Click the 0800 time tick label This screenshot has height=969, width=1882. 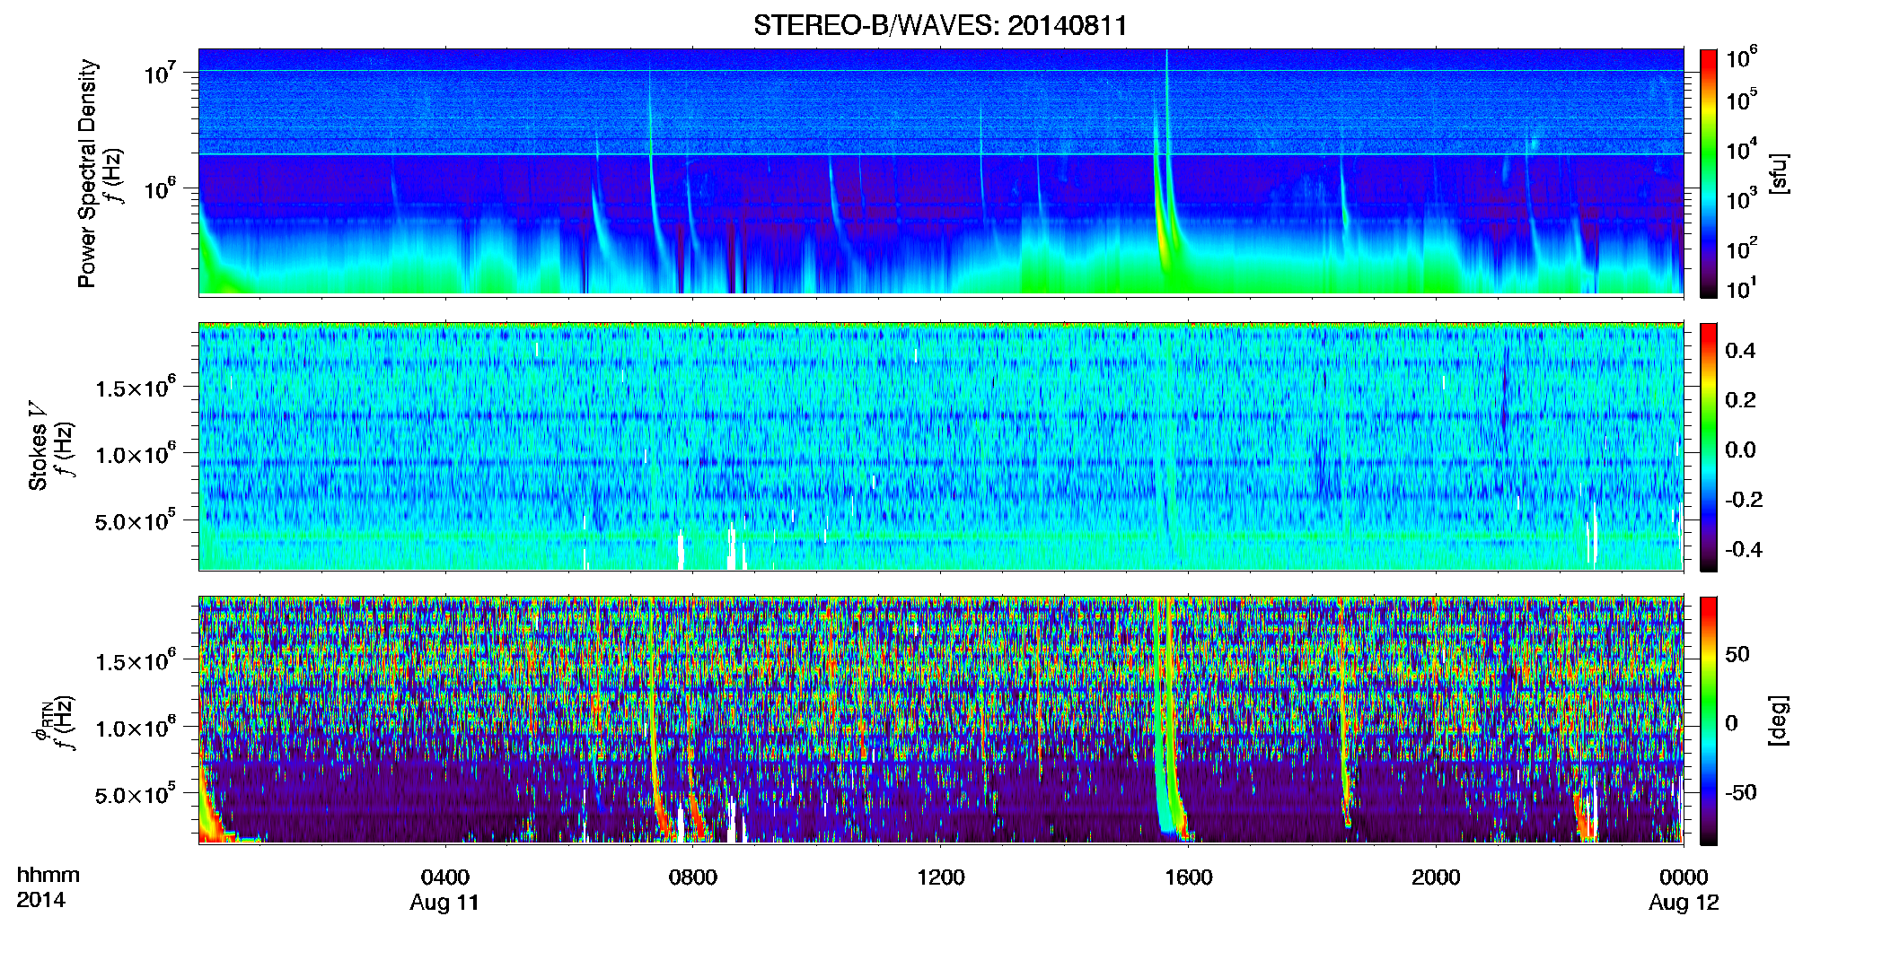click(693, 877)
